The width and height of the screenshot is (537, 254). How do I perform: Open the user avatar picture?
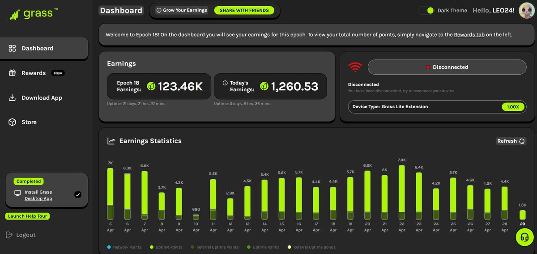point(527,10)
